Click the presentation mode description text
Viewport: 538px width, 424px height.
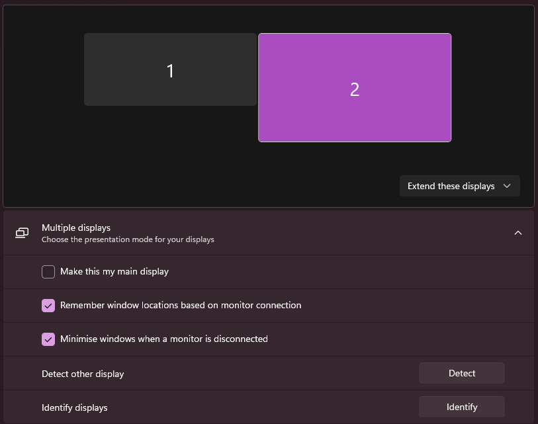(127, 239)
